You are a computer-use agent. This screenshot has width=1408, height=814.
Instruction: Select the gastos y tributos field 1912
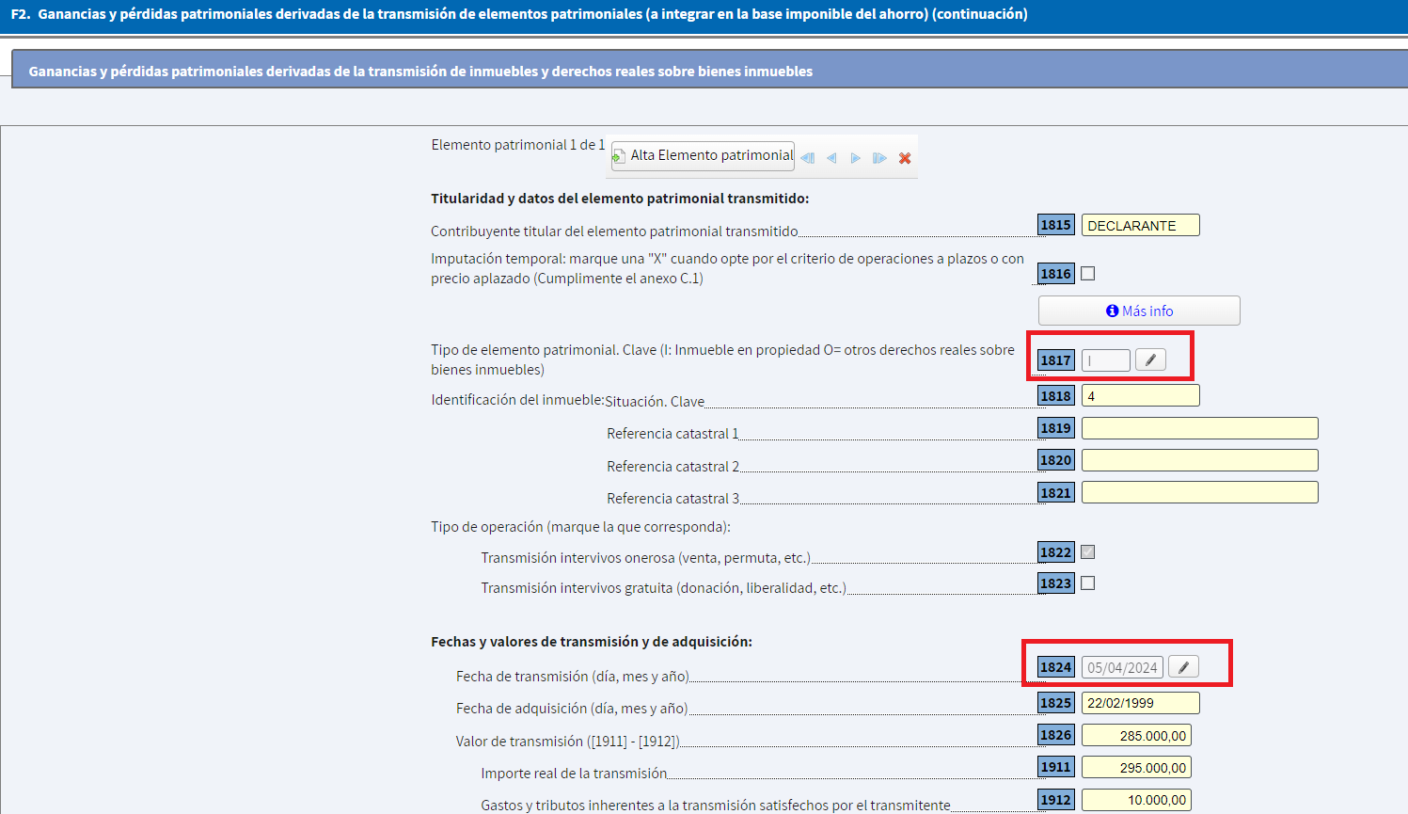pyautogui.click(x=1136, y=800)
